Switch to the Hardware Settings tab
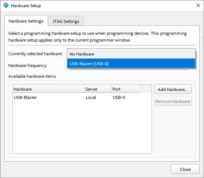Viewport: 204px width, 178px height. (x=26, y=21)
